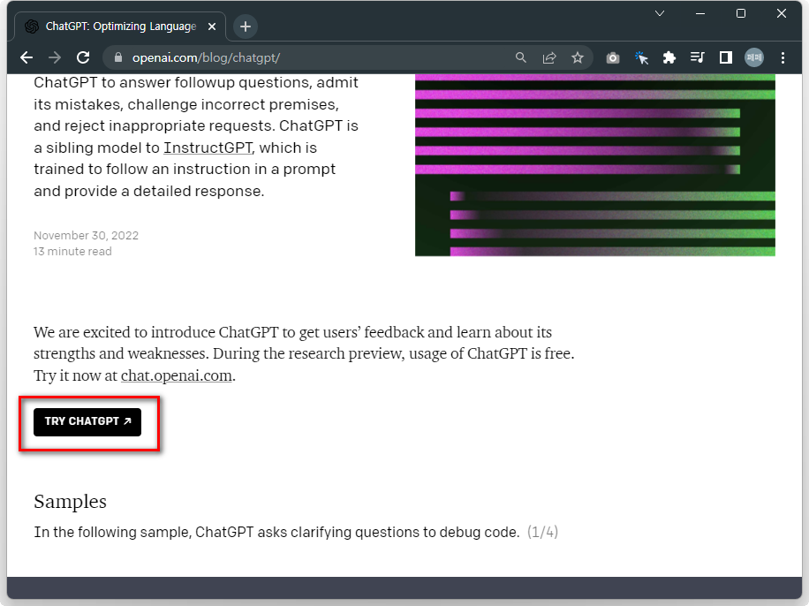Screen dimensions: 809x606
Task: Go back to the previous page
Action: point(26,57)
